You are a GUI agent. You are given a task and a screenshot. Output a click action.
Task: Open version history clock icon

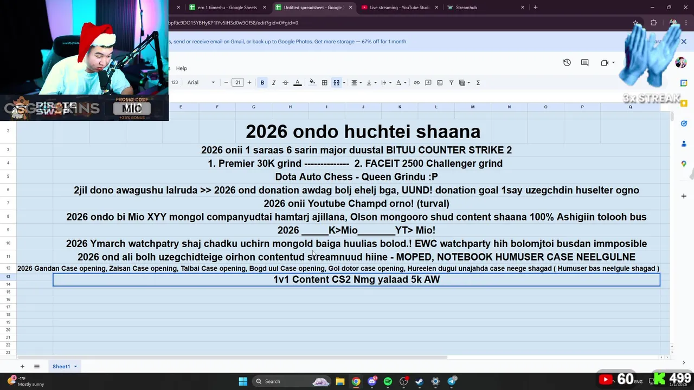[x=567, y=62]
